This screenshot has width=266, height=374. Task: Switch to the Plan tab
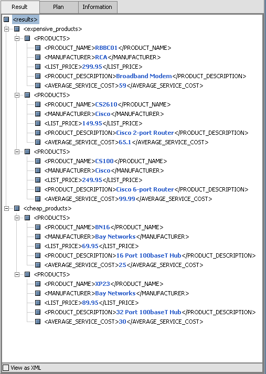click(x=59, y=7)
